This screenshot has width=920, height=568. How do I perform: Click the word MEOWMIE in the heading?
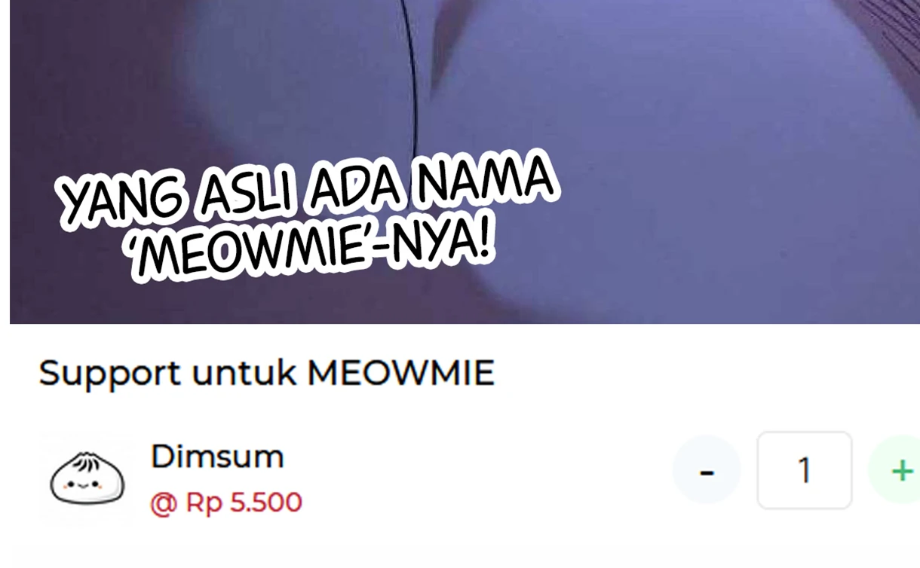[400, 372]
